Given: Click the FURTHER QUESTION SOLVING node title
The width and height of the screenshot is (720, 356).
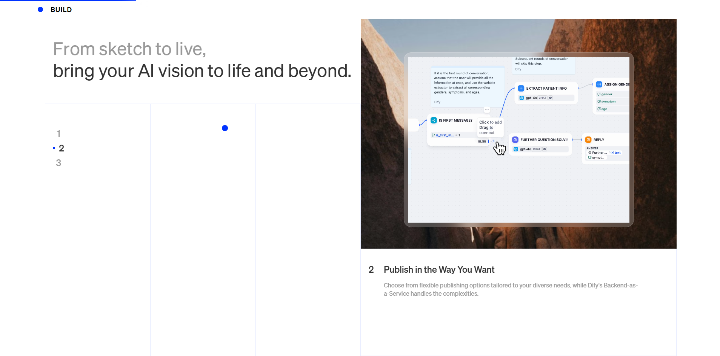Looking at the screenshot, I should [x=544, y=140].
